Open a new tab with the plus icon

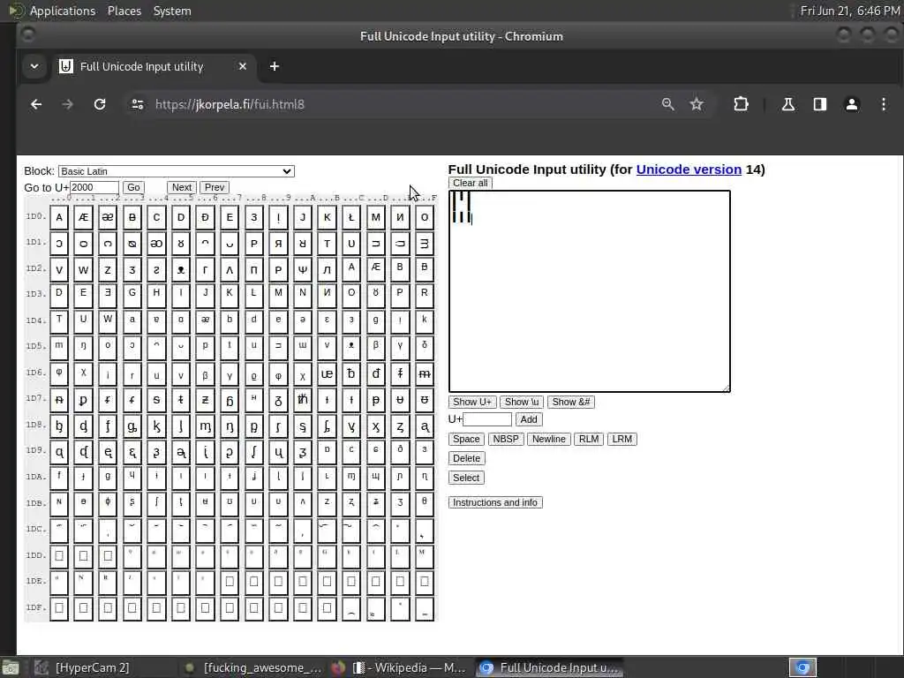tap(275, 66)
